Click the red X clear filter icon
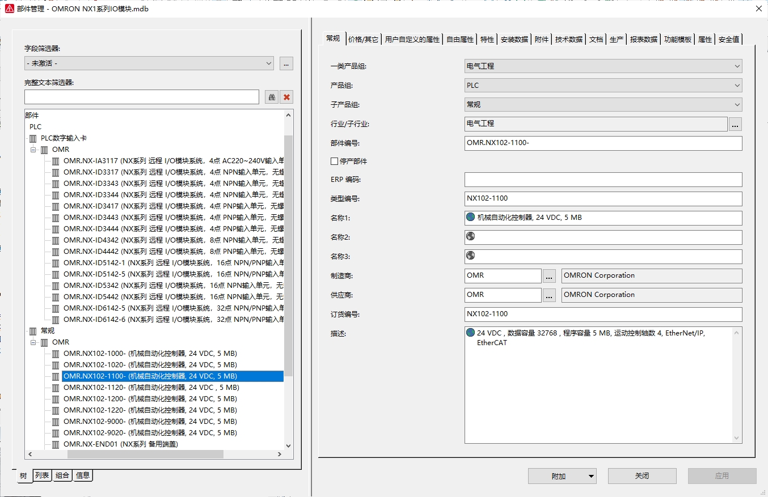This screenshot has width=768, height=497. pos(287,97)
